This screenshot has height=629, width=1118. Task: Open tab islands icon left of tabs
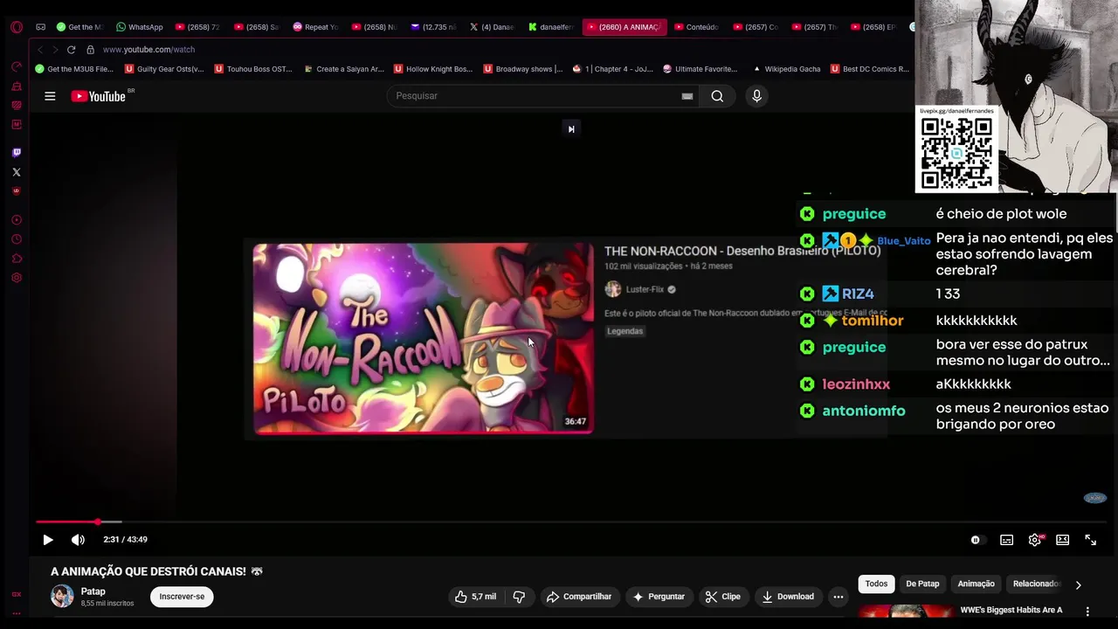tap(40, 27)
